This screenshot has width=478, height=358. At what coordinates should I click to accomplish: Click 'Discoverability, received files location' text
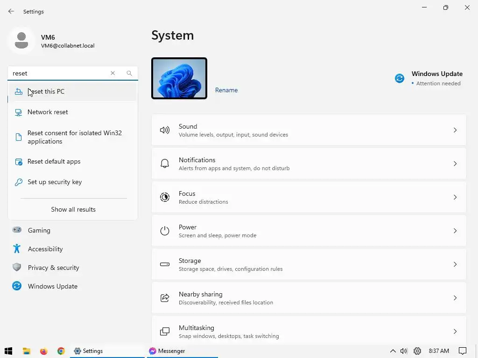(226, 302)
